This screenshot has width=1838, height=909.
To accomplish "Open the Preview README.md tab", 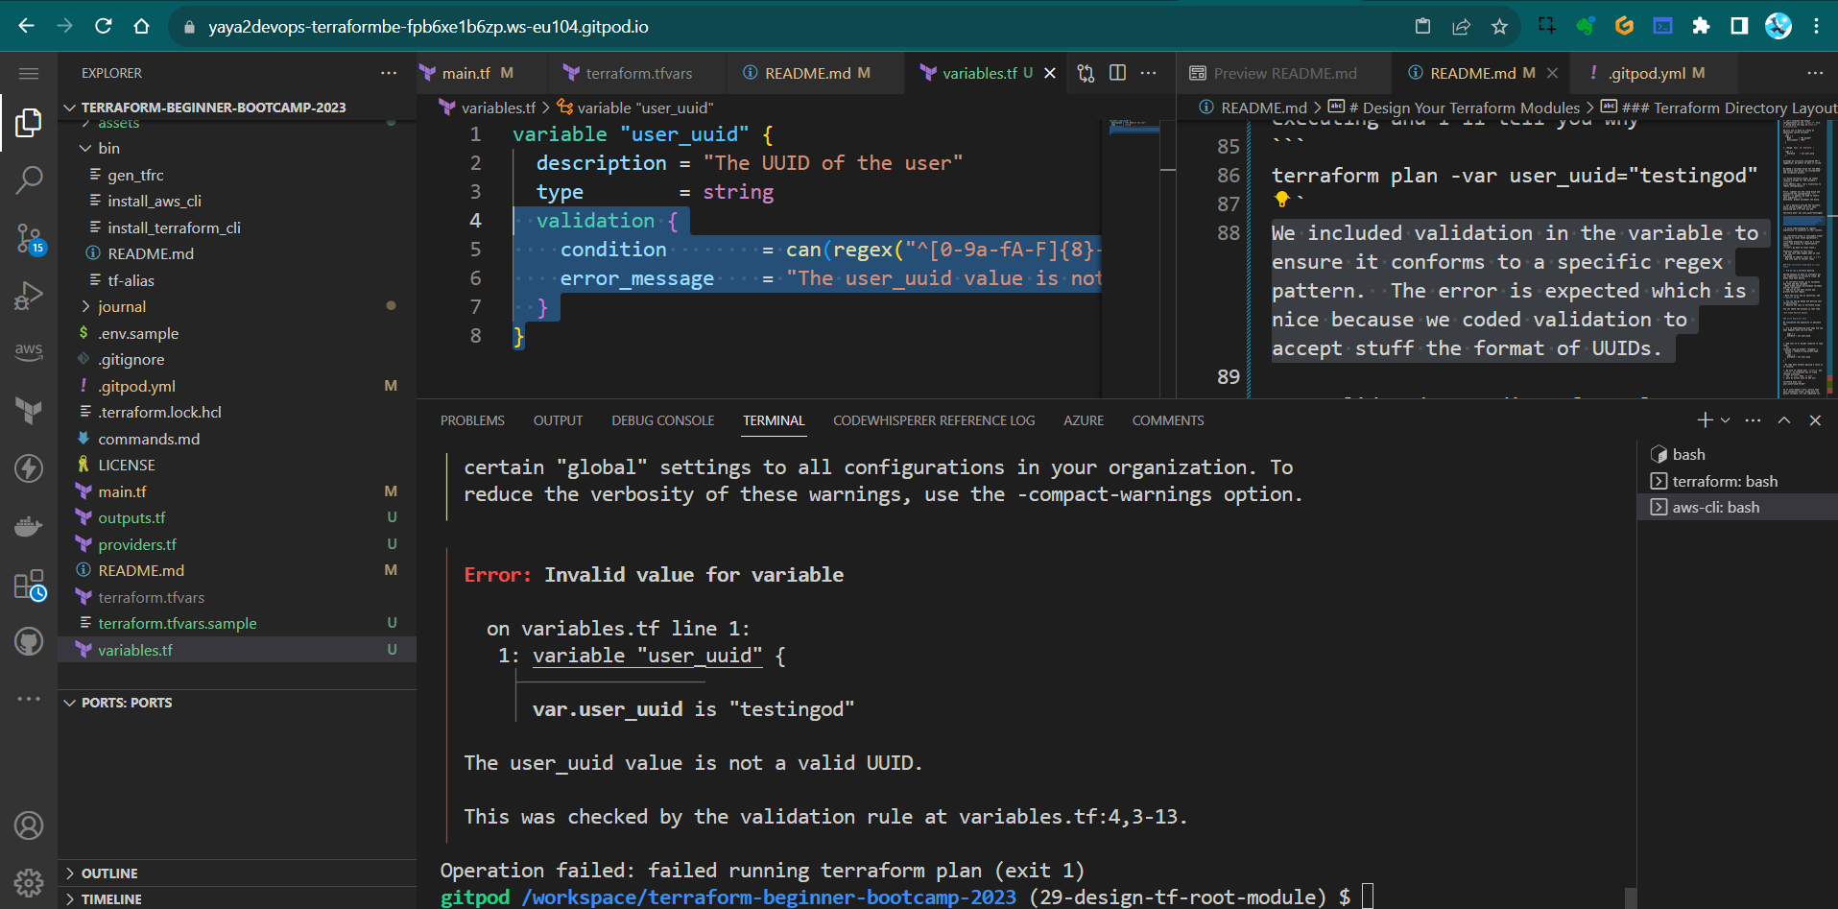I will click(x=1284, y=73).
